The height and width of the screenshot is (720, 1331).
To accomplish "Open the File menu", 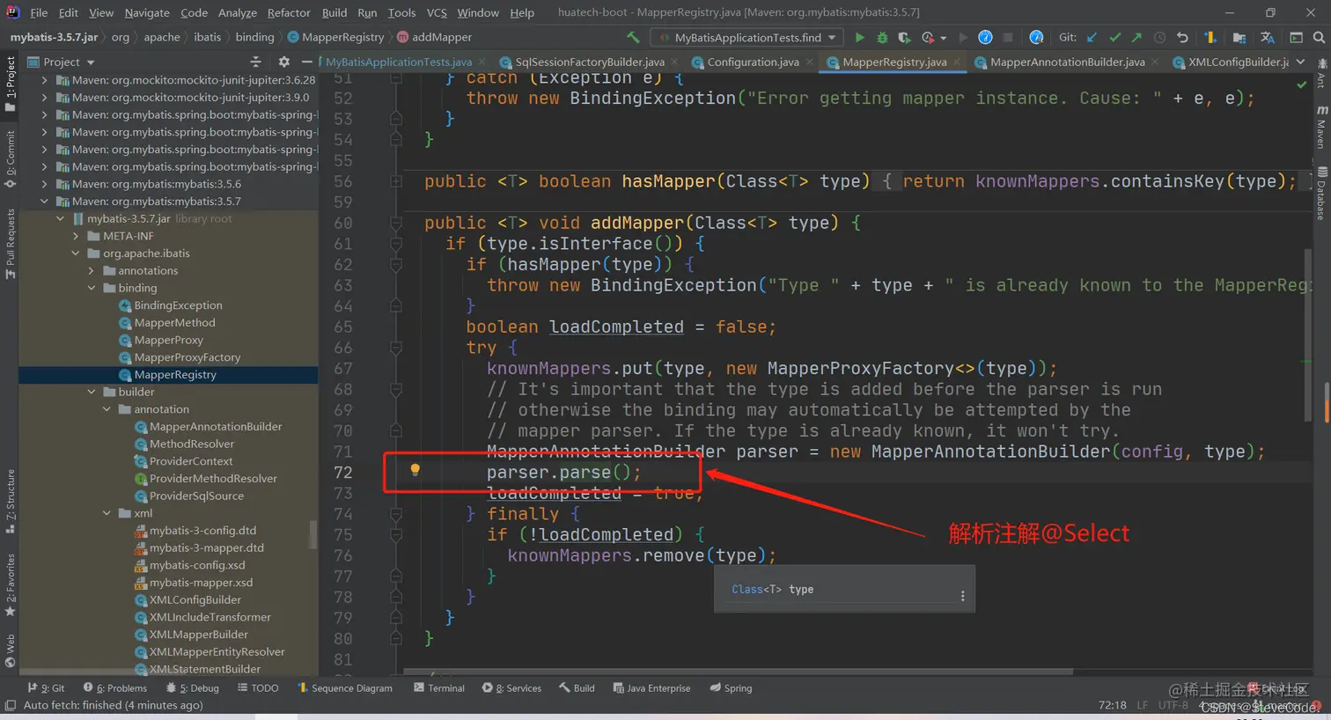I will click(39, 12).
